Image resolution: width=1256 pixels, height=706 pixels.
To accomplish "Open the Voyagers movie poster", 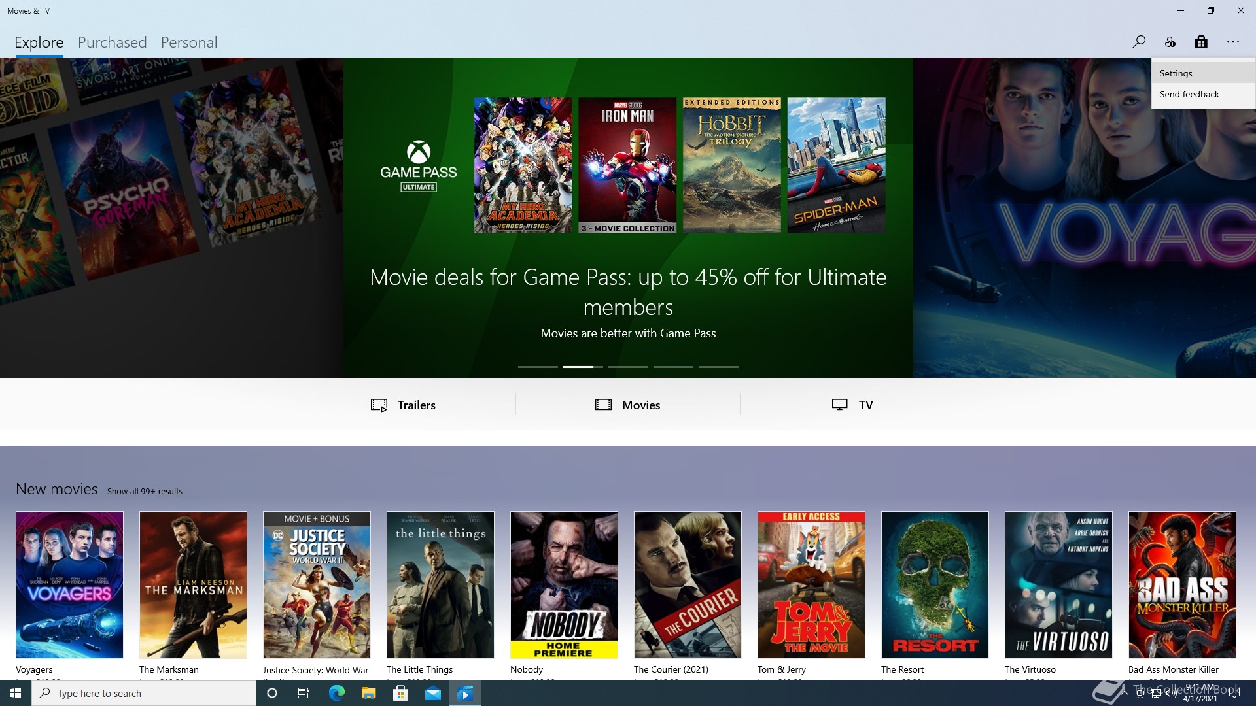I will (x=69, y=585).
